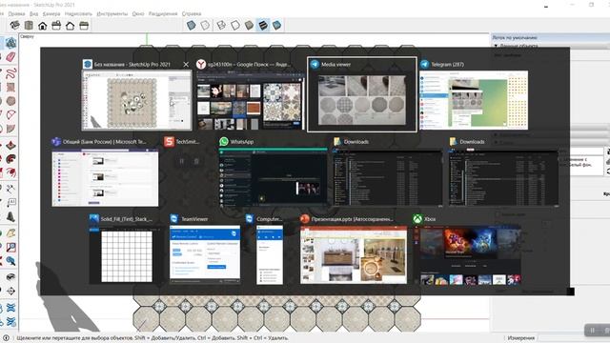
Task: Toggle Back Edges style
Action: pyautogui.click(x=205, y=26)
